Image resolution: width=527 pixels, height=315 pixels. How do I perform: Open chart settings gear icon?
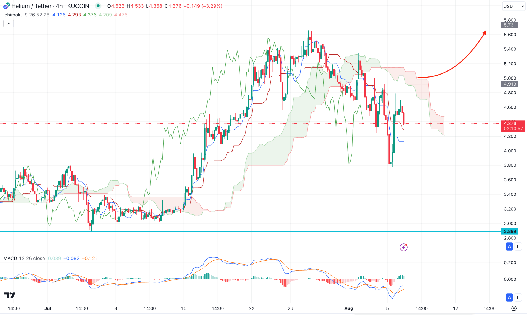point(514,308)
